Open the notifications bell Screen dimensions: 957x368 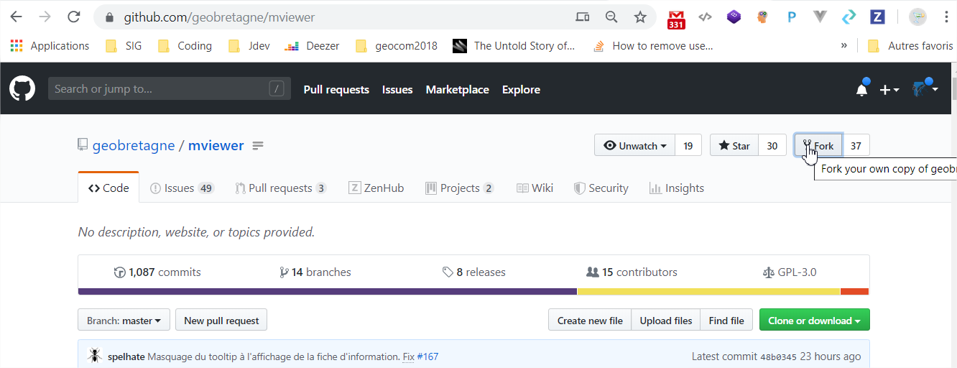[x=861, y=89]
